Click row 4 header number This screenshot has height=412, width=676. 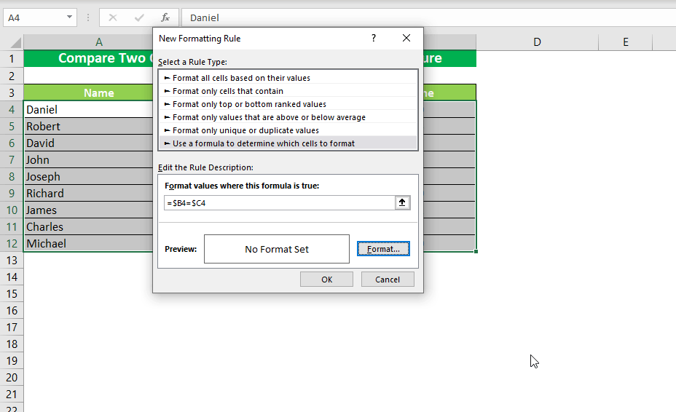(x=12, y=109)
